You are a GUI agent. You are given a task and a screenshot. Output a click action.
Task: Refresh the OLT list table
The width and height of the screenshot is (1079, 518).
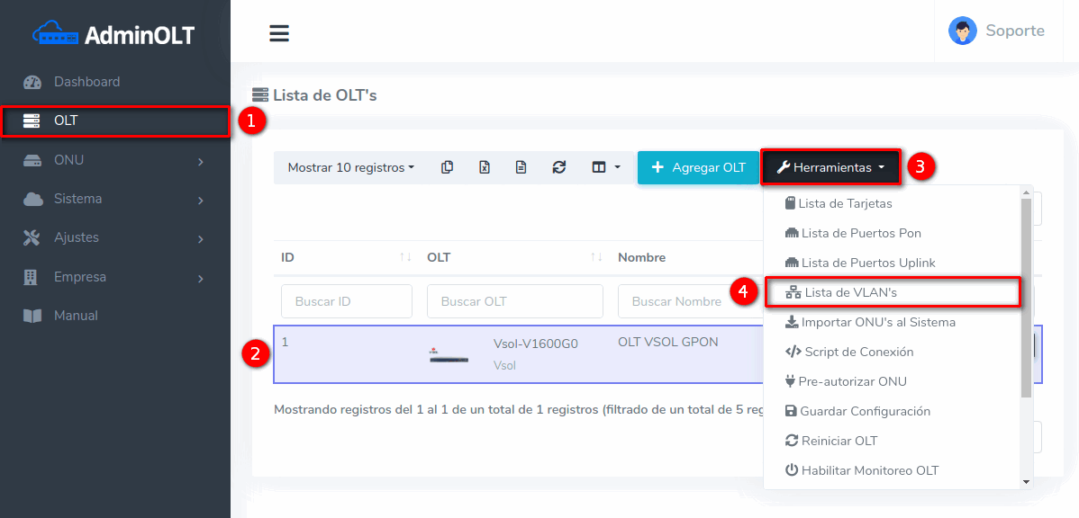(x=558, y=167)
